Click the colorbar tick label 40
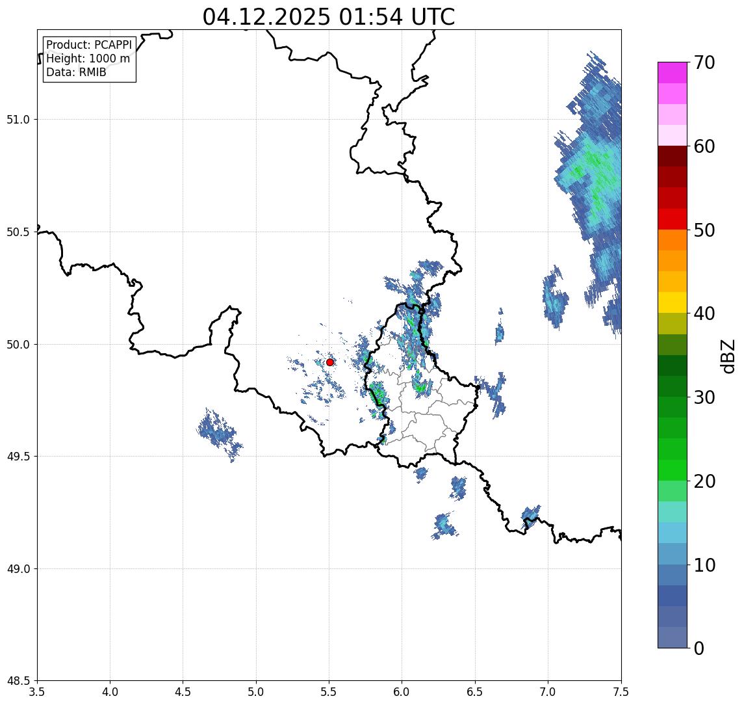 (704, 313)
